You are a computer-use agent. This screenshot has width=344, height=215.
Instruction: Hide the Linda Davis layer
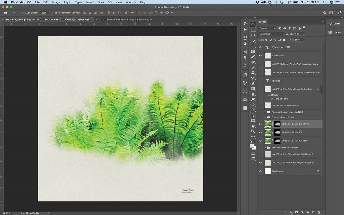tap(260, 56)
